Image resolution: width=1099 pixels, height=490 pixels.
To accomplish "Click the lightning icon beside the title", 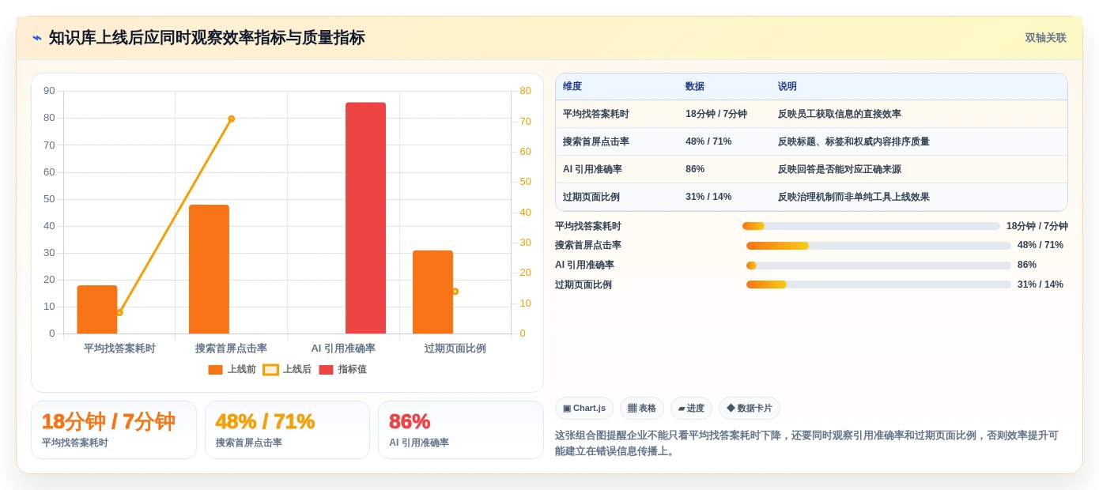I will point(37,38).
